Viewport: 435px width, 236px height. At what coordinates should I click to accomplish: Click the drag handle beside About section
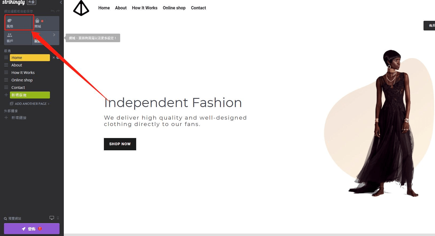6,65
